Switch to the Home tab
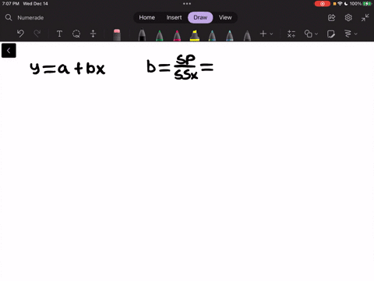This screenshot has width=374, height=281. pyautogui.click(x=146, y=17)
